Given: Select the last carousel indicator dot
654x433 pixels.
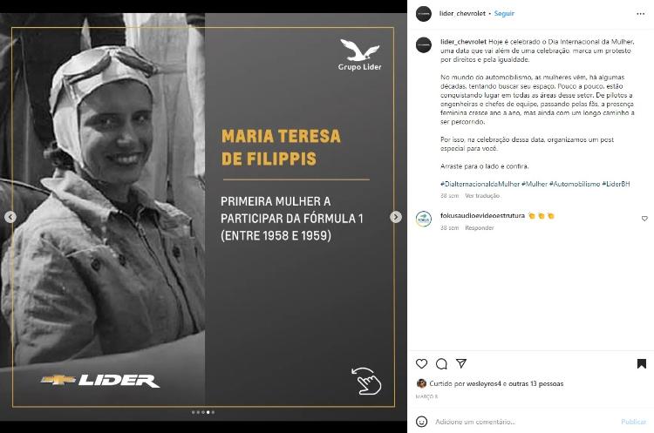Looking at the screenshot, I should (x=213, y=412).
